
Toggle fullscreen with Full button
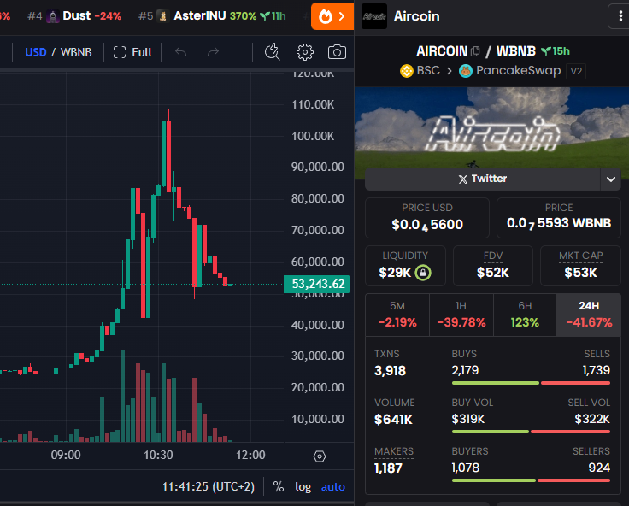(x=132, y=52)
